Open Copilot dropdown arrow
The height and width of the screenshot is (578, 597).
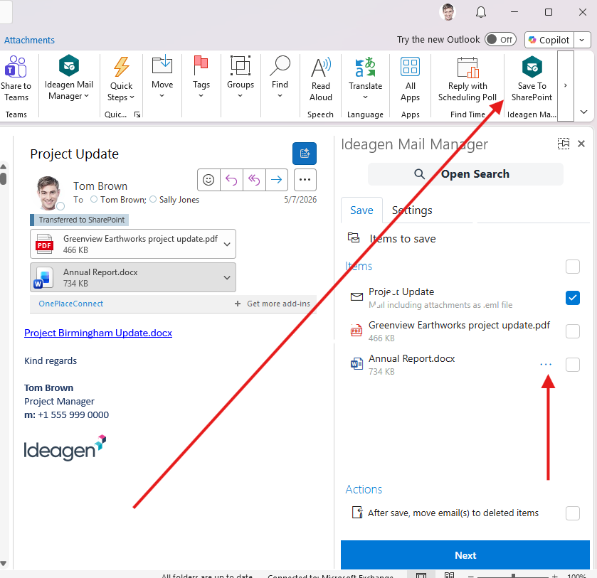[582, 40]
